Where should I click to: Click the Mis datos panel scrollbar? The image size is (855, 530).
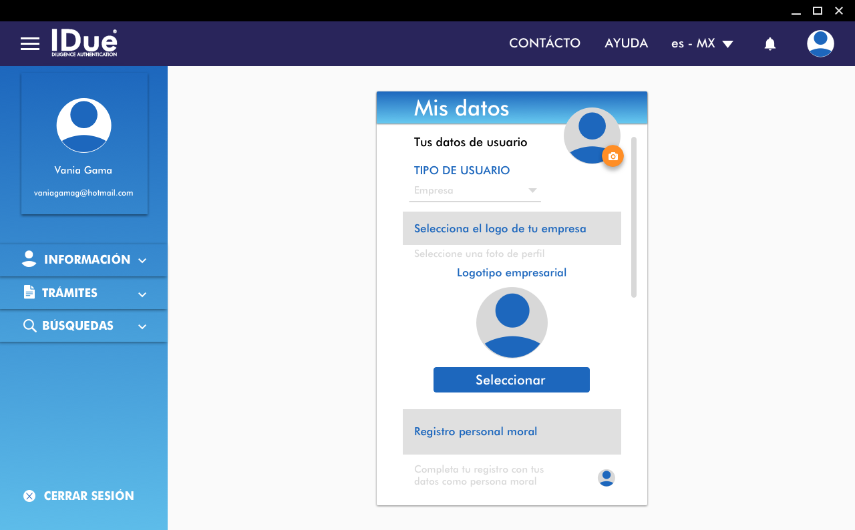pos(634,217)
